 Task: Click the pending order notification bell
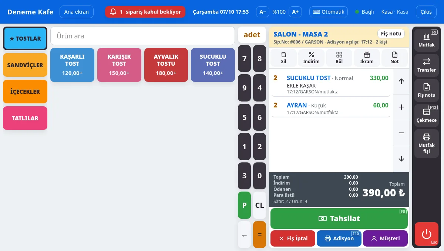tap(145, 12)
